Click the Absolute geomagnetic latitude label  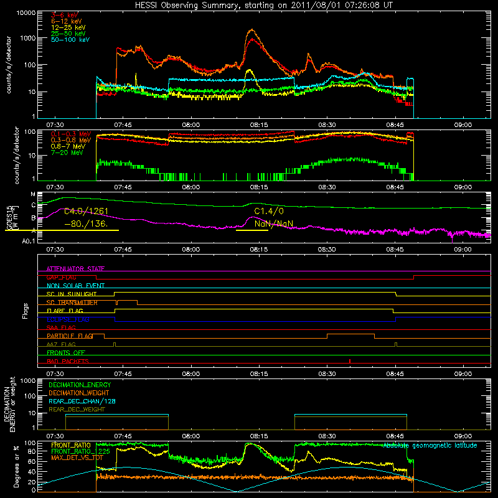[x=430, y=446]
